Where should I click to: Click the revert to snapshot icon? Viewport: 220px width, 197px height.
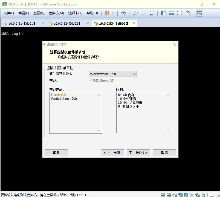point(143,13)
